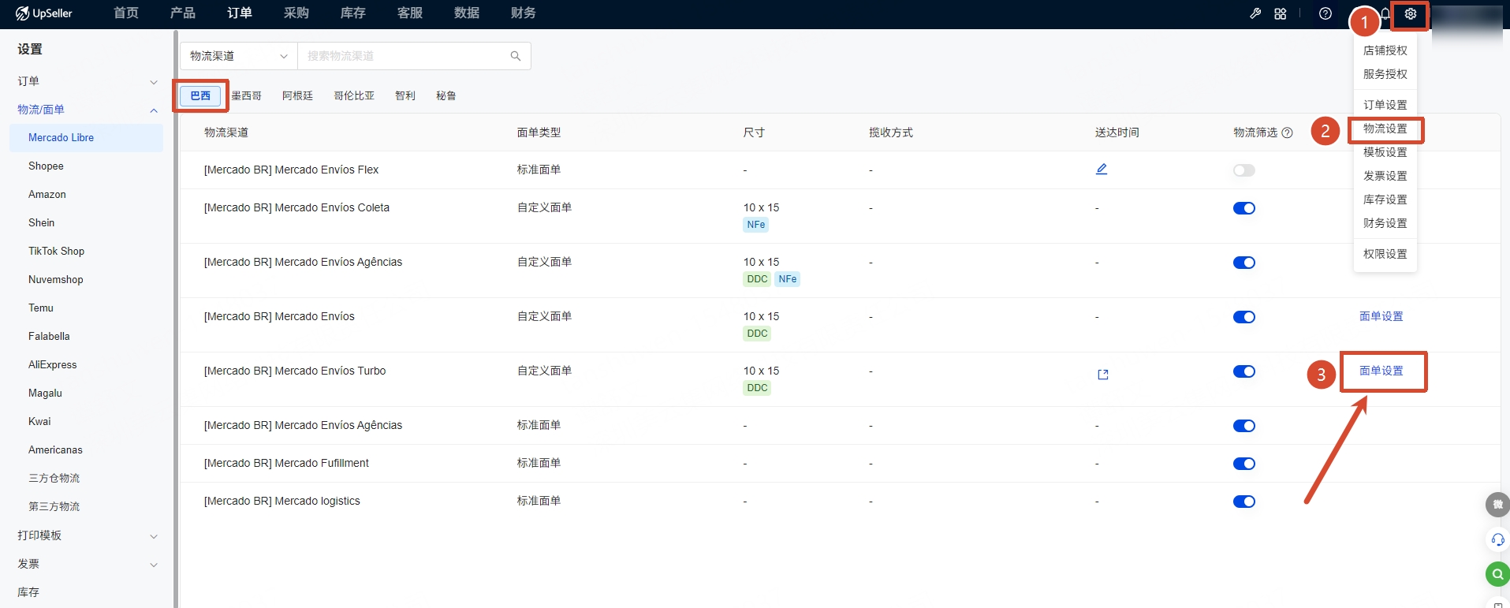
Task: Open the 物流渠道 search-type dropdown
Action: point(239,56)
